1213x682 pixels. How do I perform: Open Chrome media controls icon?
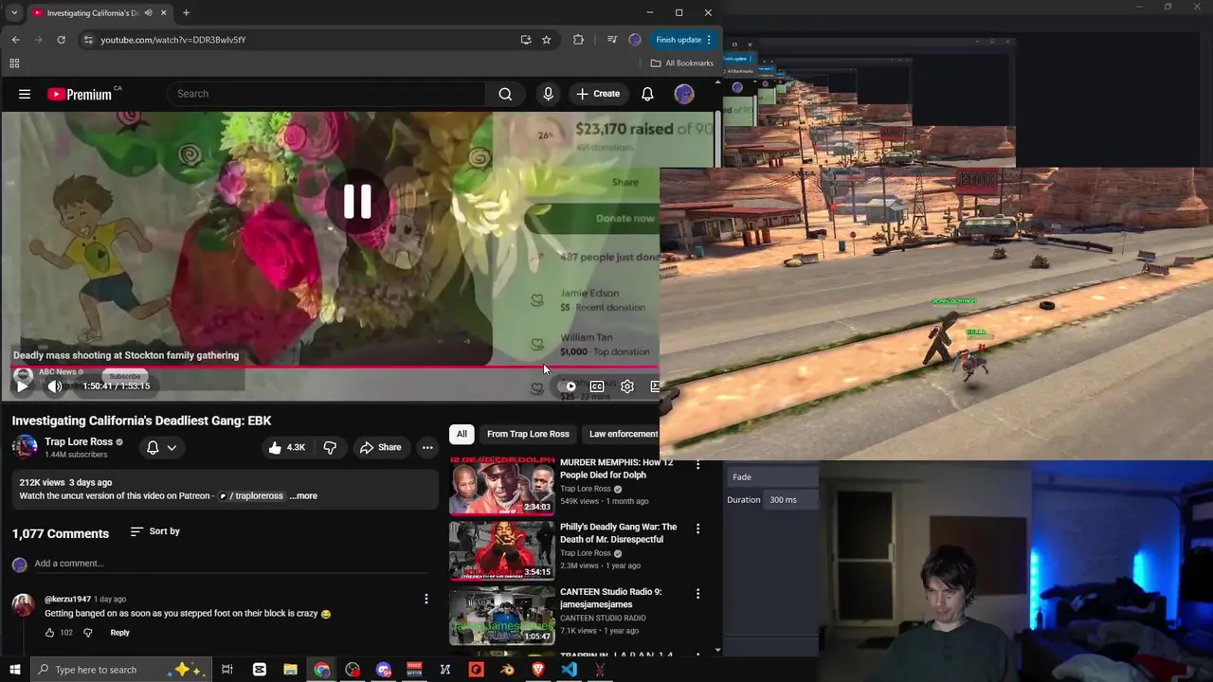point(612,40)
